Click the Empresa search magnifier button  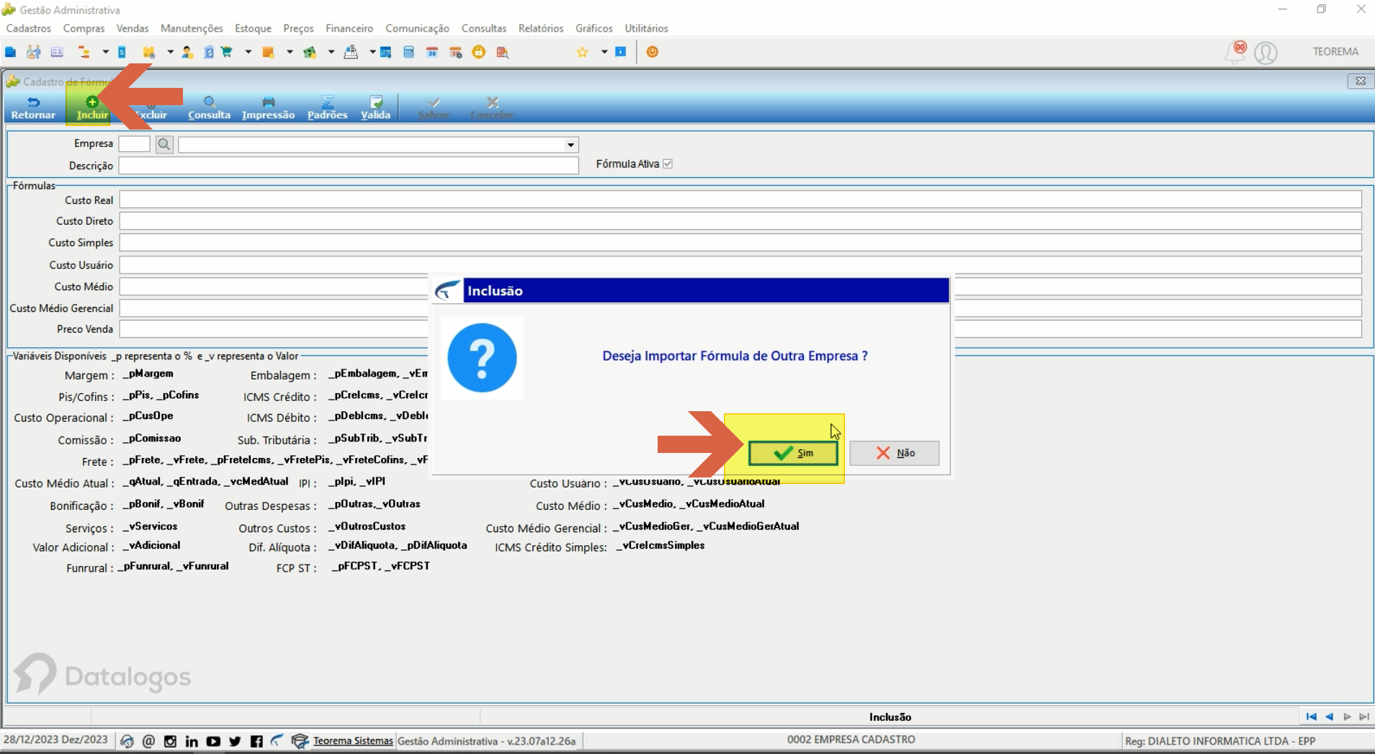tap(164, 144)
